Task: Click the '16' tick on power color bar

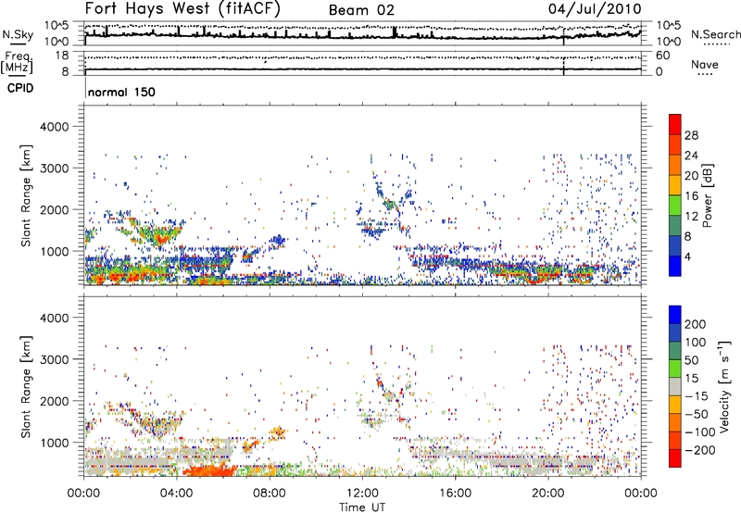Action: pyautogui.click(x=691, y=196)
